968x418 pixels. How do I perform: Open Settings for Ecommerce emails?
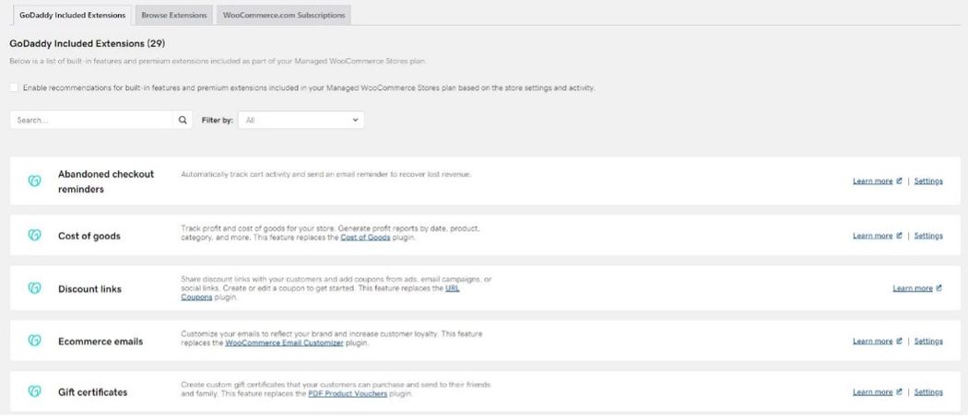(x=928, y=342)
